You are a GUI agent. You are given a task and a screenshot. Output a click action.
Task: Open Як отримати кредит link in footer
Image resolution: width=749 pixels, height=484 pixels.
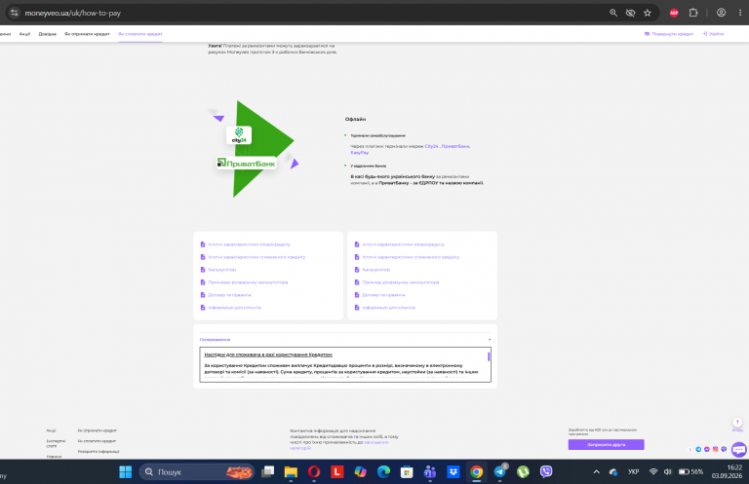point(97,430)
